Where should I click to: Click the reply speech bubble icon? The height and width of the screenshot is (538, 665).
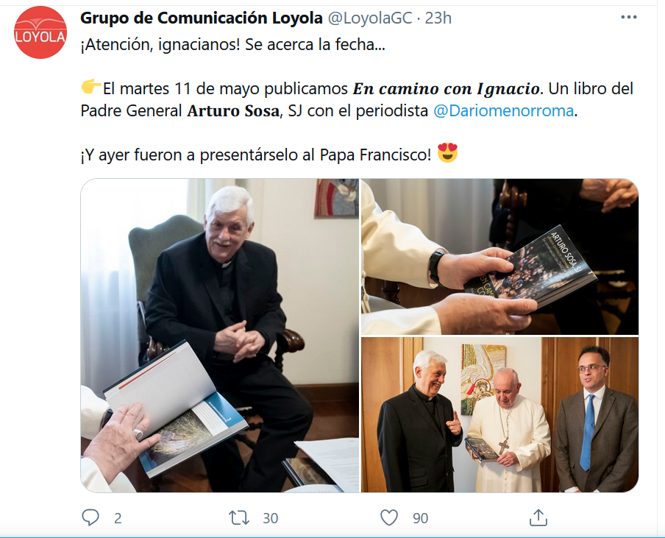coord(90,517)
